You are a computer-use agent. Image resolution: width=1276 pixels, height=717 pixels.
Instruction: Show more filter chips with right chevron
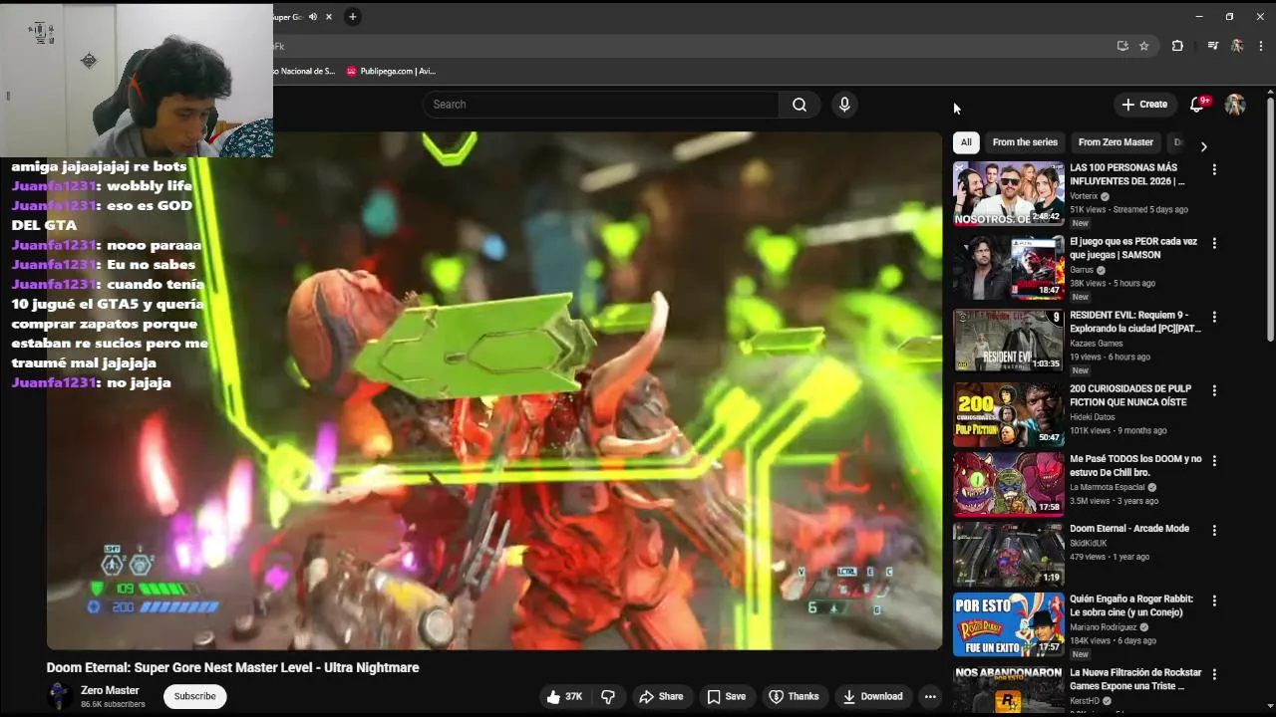(x=1203, y=146)
